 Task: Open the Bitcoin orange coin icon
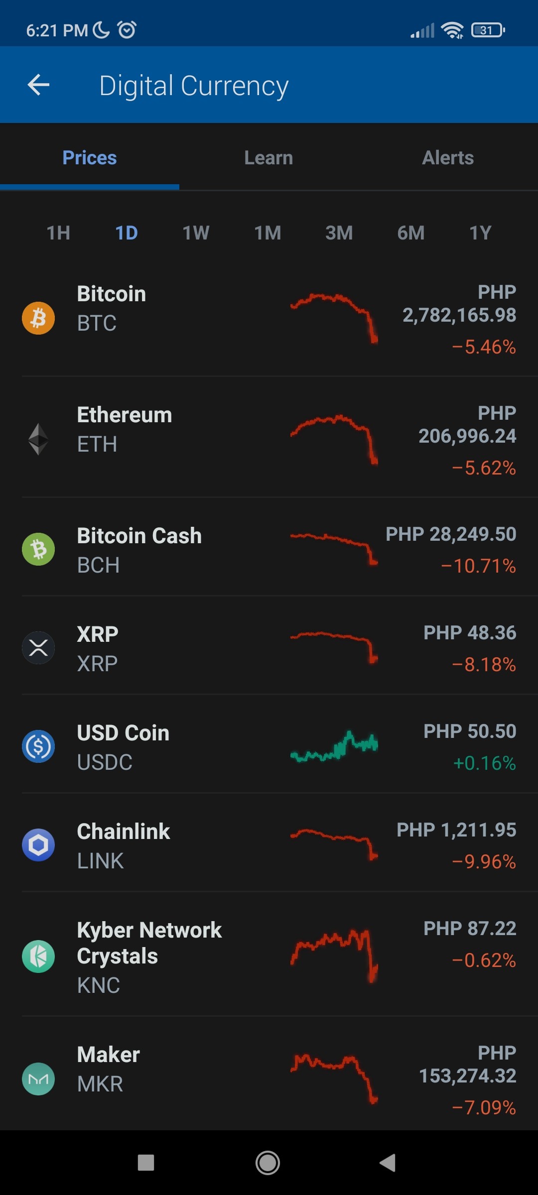(38, 318)
